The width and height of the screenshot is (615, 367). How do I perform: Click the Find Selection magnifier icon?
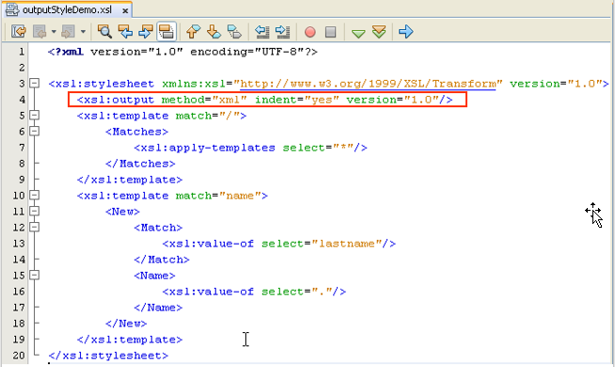pyautogui.click(x=104, y=31)
